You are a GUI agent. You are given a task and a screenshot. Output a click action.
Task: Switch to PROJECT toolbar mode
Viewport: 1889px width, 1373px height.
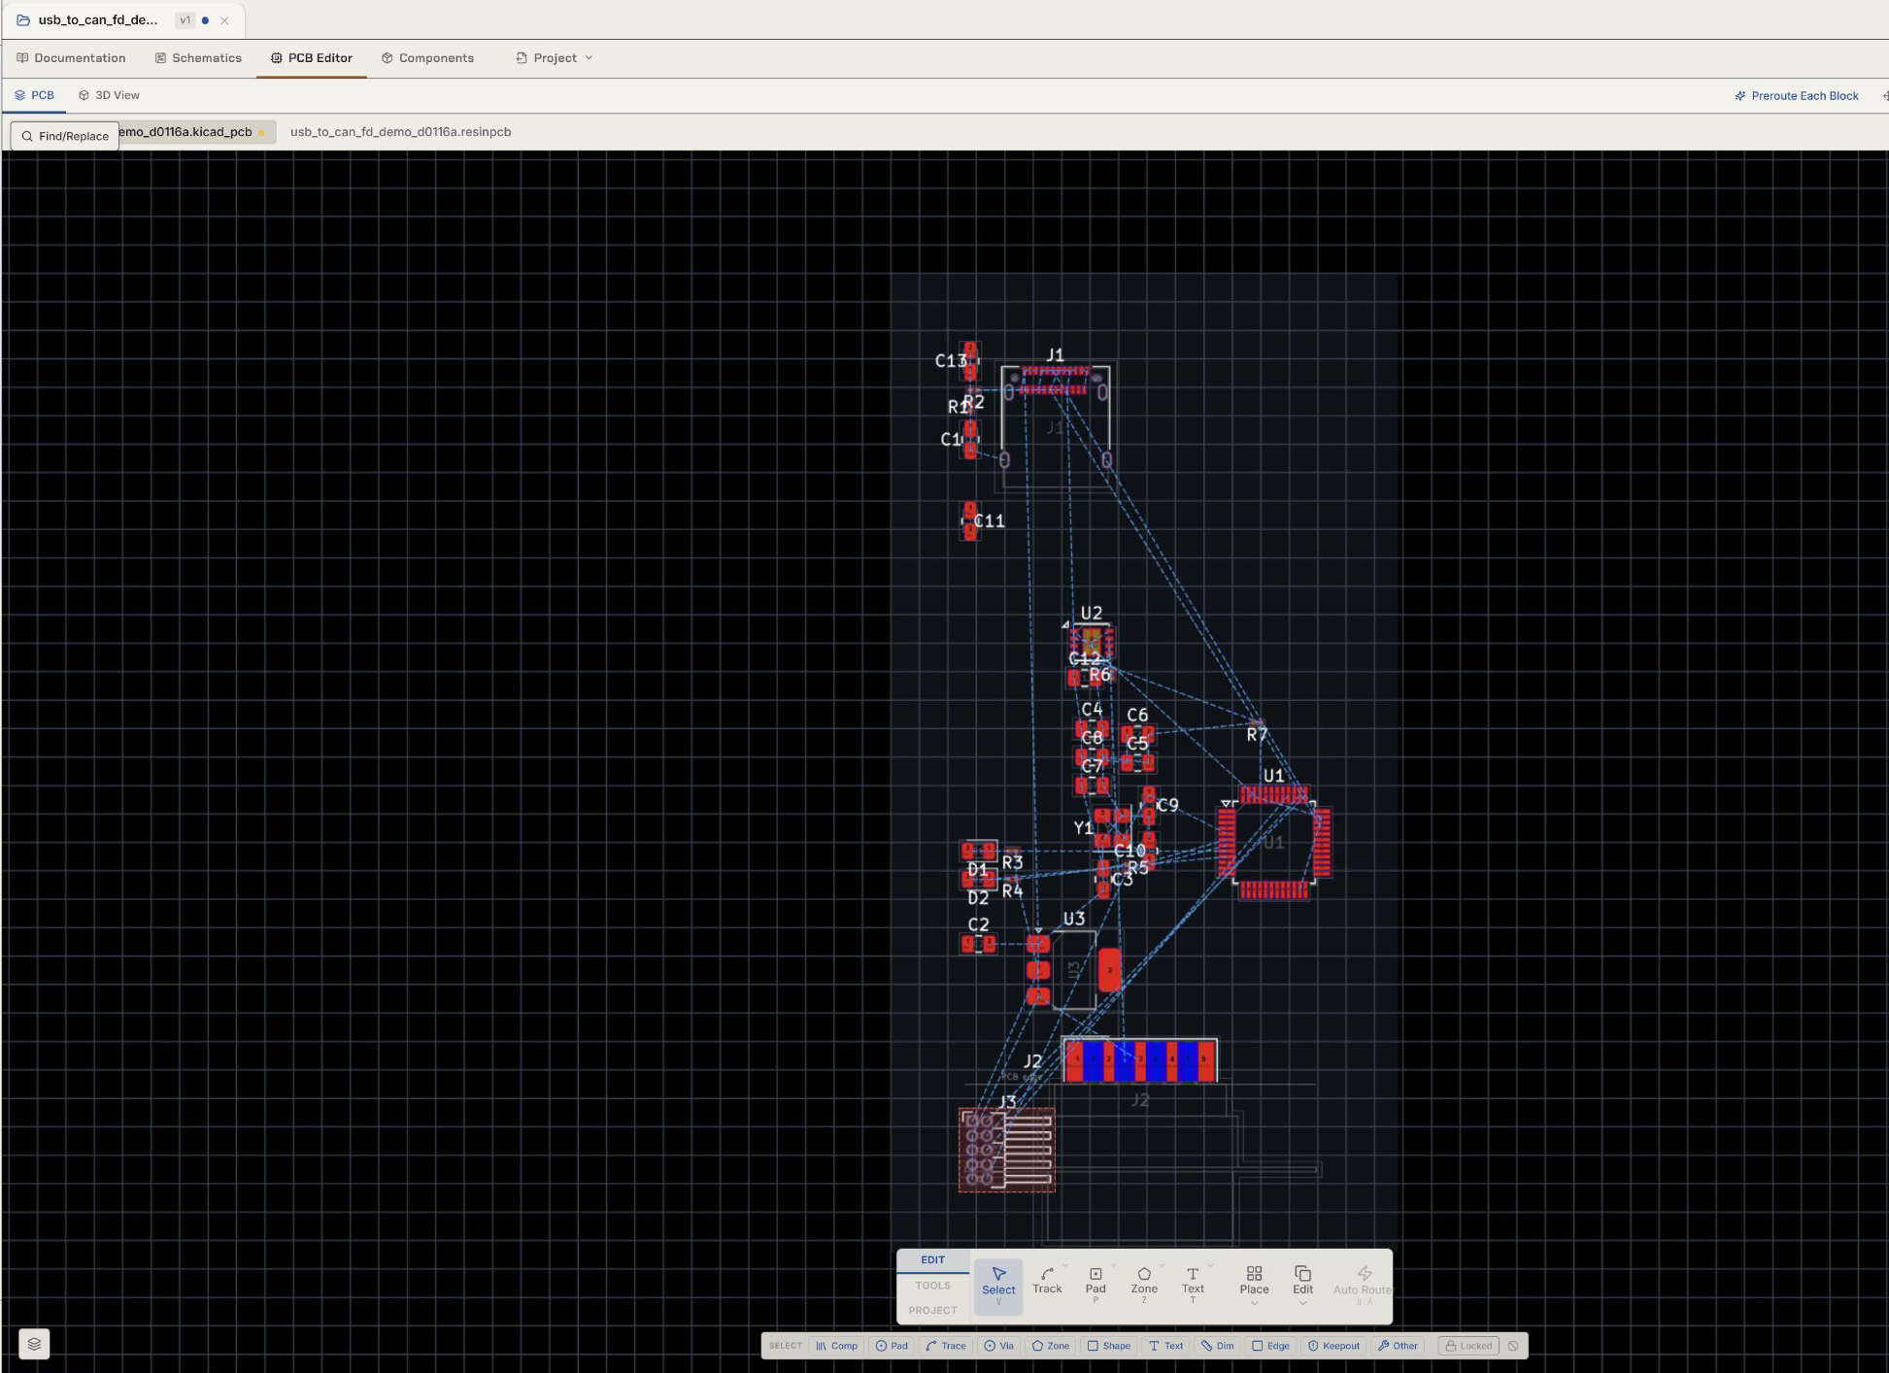[x=932, y=1311]
